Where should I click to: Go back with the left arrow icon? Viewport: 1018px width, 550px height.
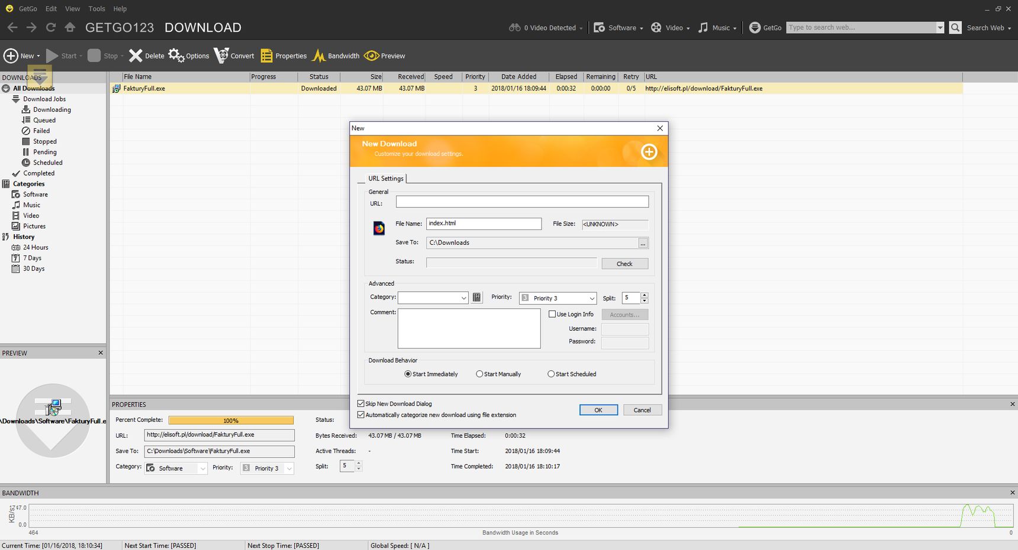(x=12, y=27)
